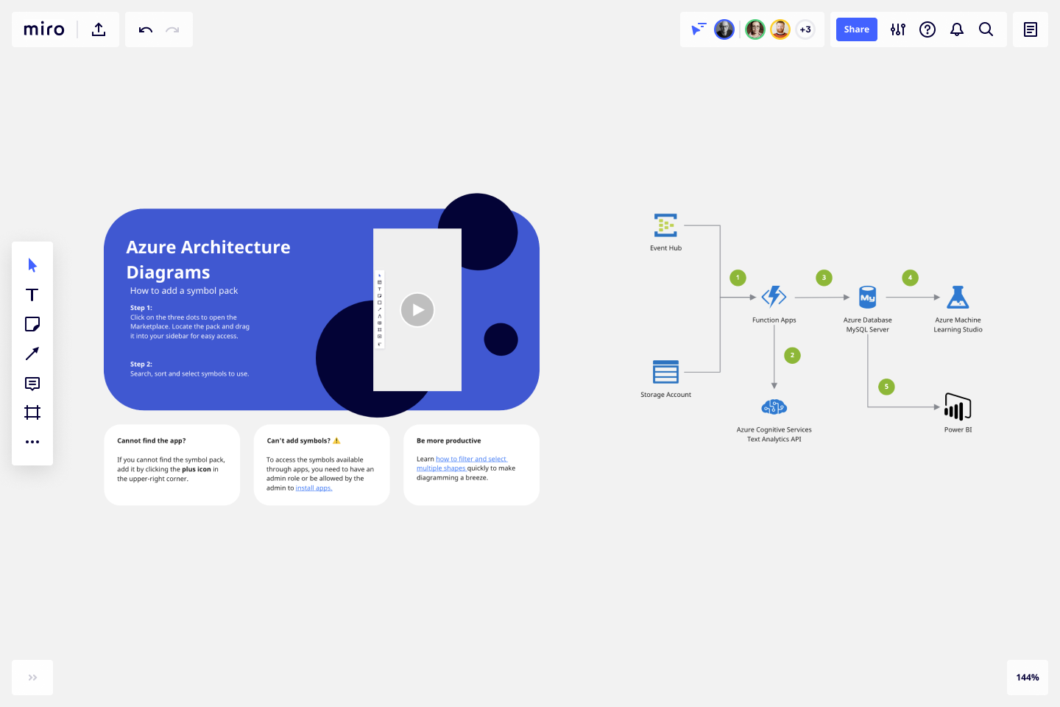Open notifications bell

point(957,29)
